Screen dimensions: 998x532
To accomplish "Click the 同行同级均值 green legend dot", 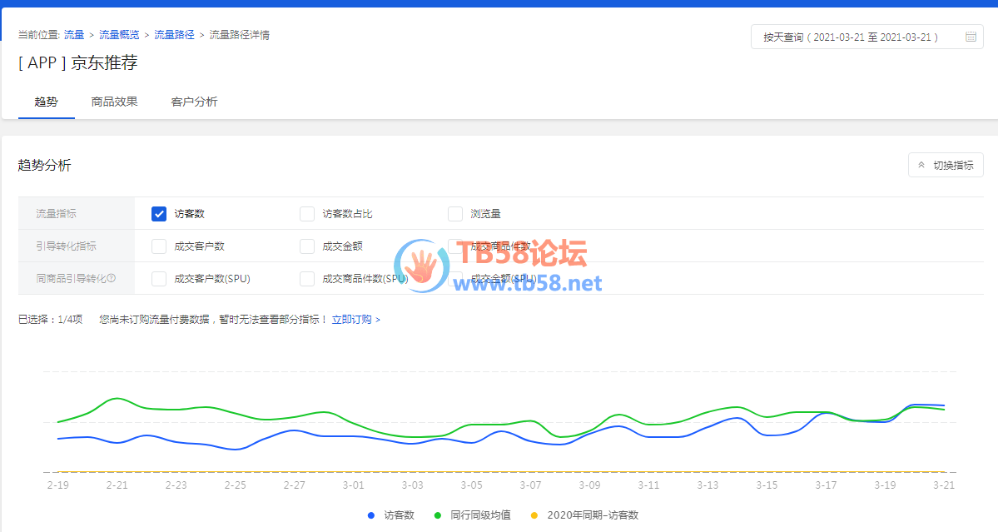I will point(438,515).
